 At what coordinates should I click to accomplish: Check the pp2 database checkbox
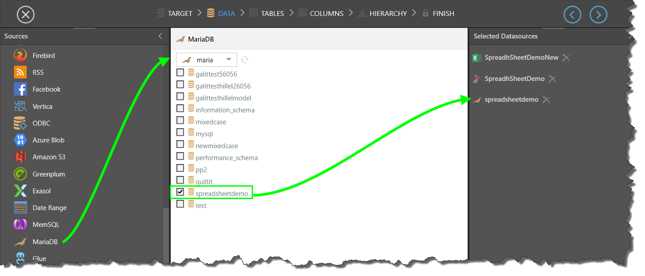click(x=180, y=168)
